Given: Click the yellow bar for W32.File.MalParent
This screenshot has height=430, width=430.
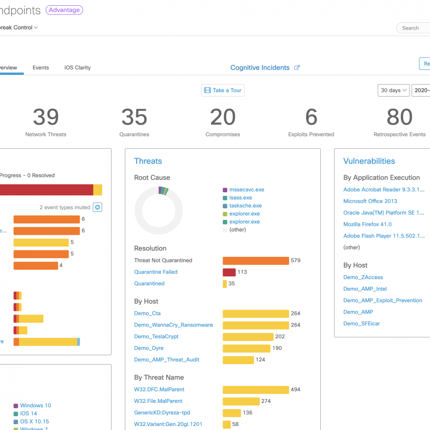Looking at the screenshot, I should (241, 401).
